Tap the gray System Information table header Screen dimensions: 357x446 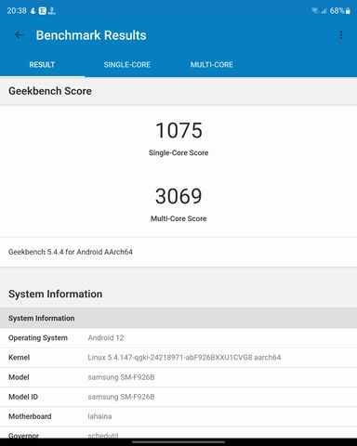(x=178, y=318)
